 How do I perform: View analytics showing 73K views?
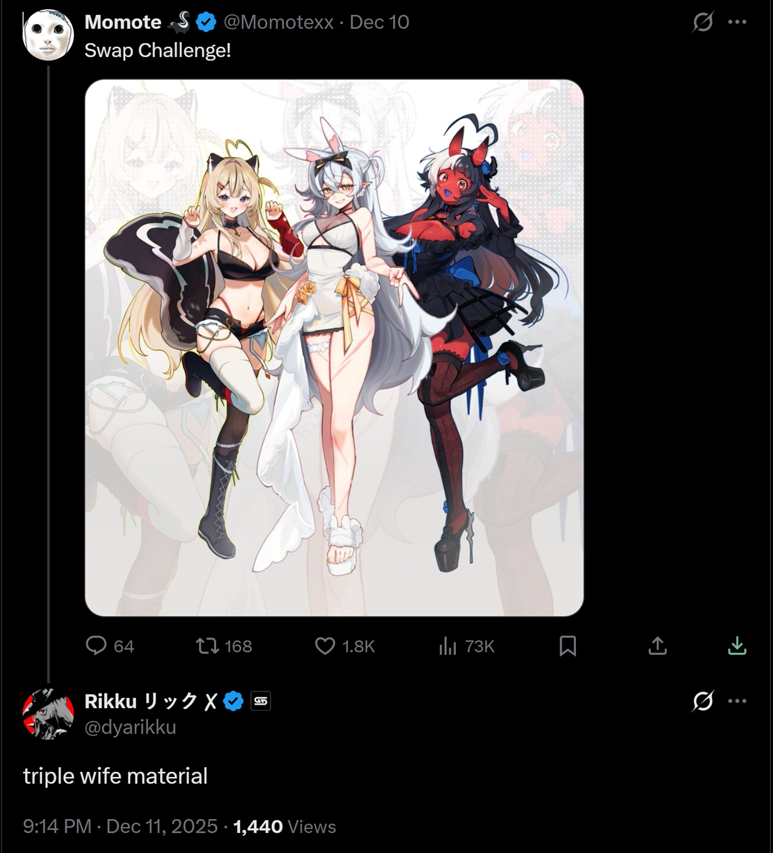click(467, 646)
